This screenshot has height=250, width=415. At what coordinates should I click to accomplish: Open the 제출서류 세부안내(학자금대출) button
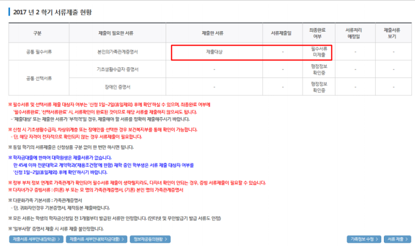click(x=96, y=239)
